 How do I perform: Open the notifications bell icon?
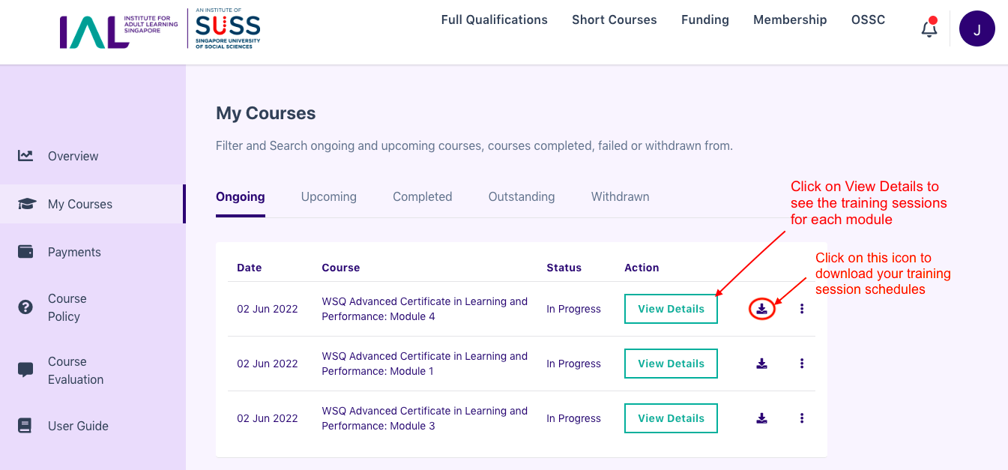click(929, 28)
